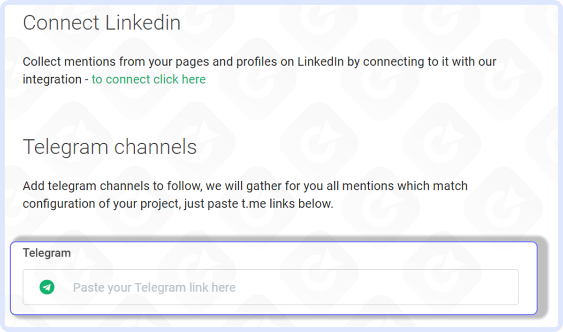Viewport: 563px width, 332px height.
Task: Click the placeholder text in the Telegram field
Action: pos(155,288)
